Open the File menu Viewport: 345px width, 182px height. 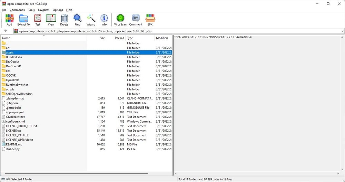click(4, 10)
